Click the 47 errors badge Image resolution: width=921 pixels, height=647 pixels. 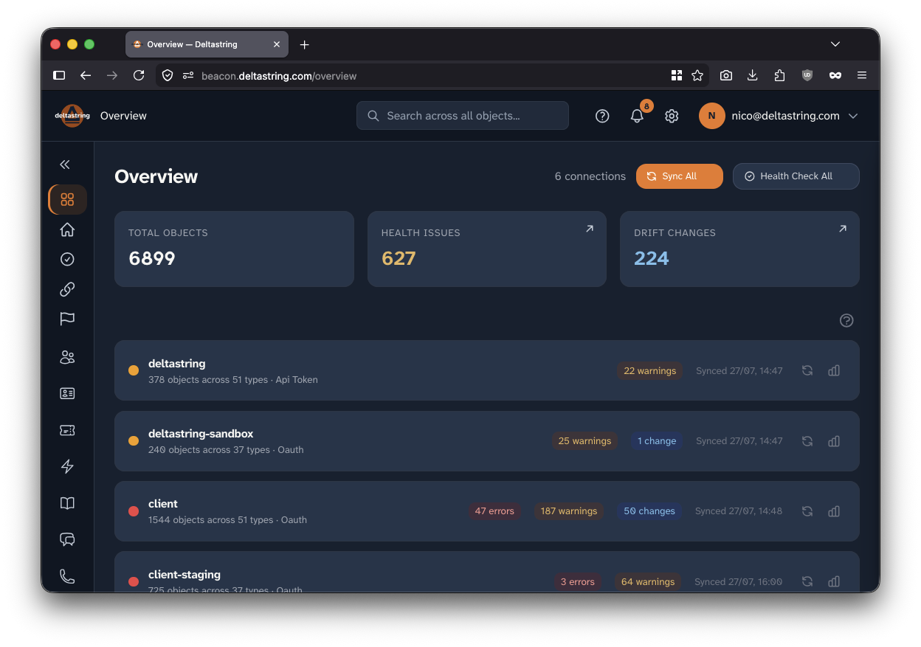pos(494,511)
